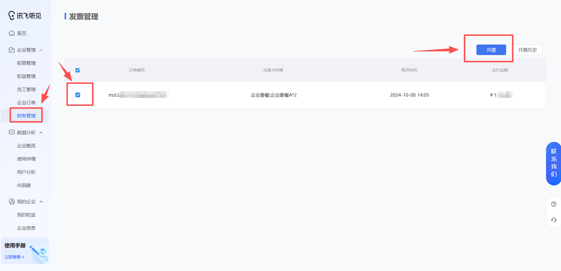This screenshot has width=561, height=271.
Task: Open 首页 via the home icon
Action: pos(11,33)
